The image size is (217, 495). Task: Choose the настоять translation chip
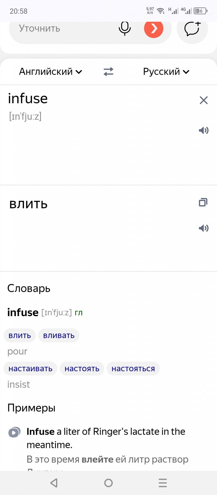click(82, 369)
